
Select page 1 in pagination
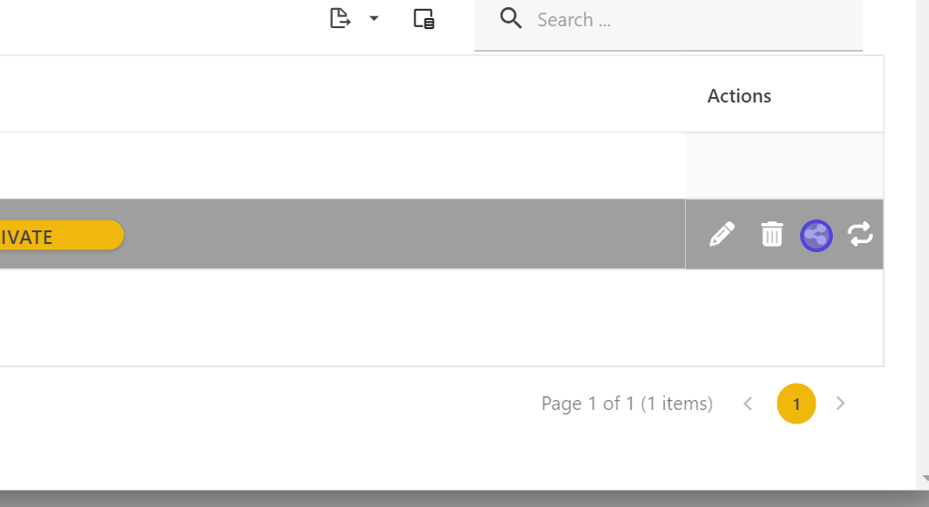797,404
